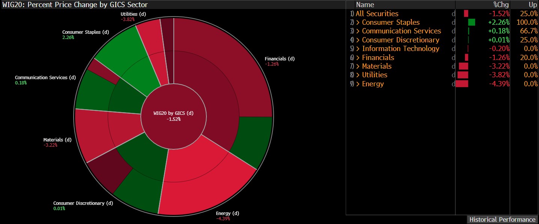The height and width of the screenshot is (224, 539).
Task: Click the Consumer Discretionary (d) chart label
Action: click(83, 203)
